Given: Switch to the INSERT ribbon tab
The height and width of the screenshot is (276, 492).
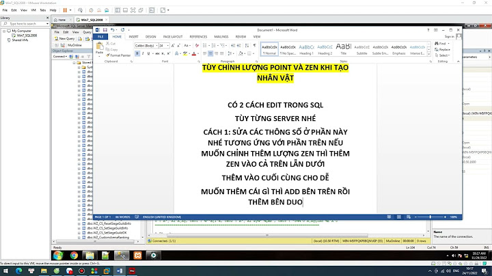Looking at the screenshot, I should pos(133,37).
